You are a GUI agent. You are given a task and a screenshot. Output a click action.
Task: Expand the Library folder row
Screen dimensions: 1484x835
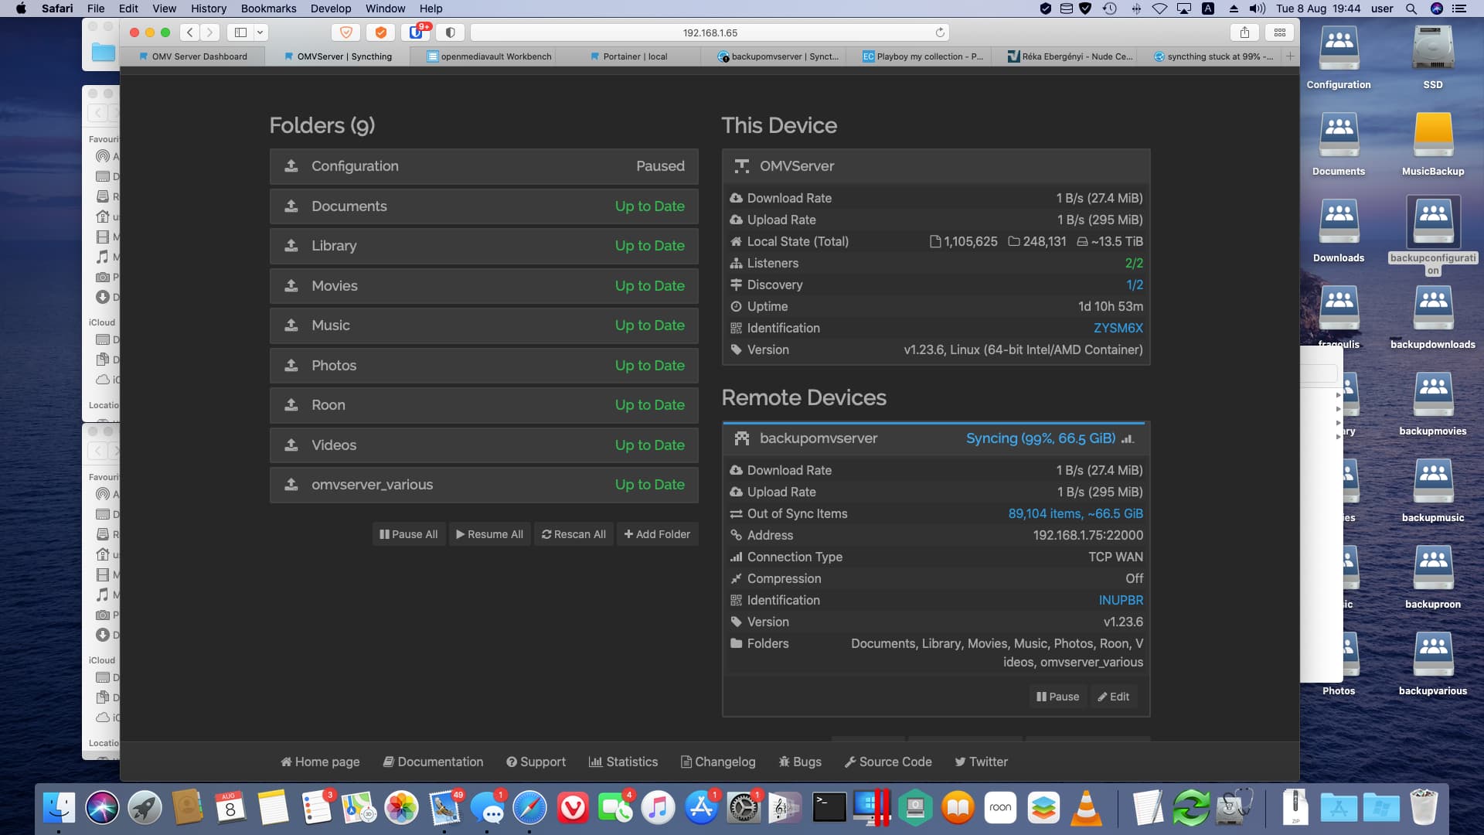(484, 246)
